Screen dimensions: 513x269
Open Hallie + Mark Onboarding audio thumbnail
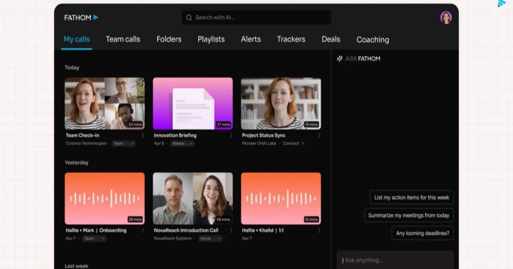pos(105,199)
